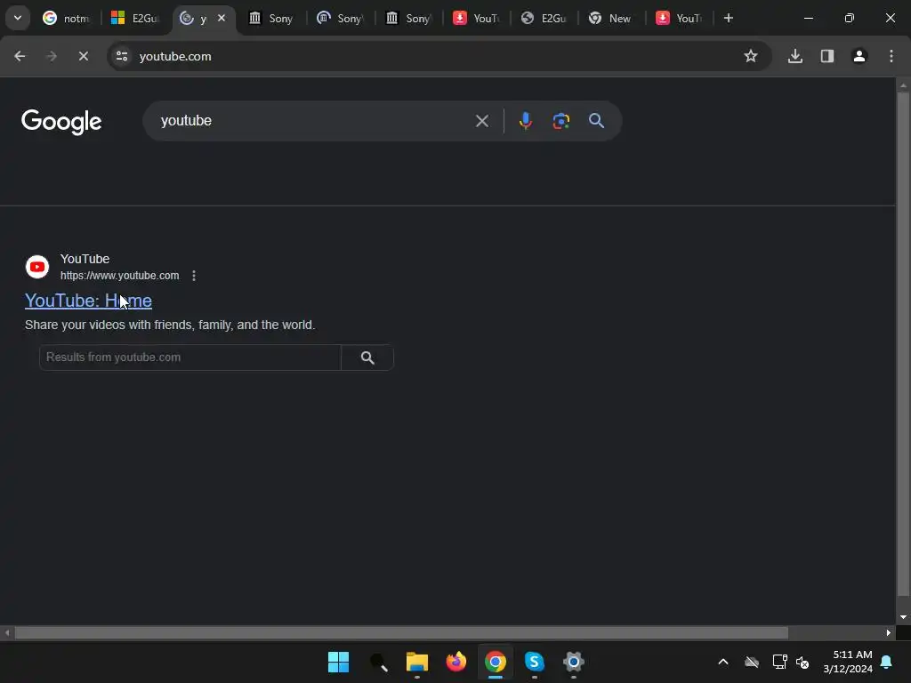Open the second Sony tab
This screenshot has height=683, width=911.
pyautogui.click(x=339, y=18)
